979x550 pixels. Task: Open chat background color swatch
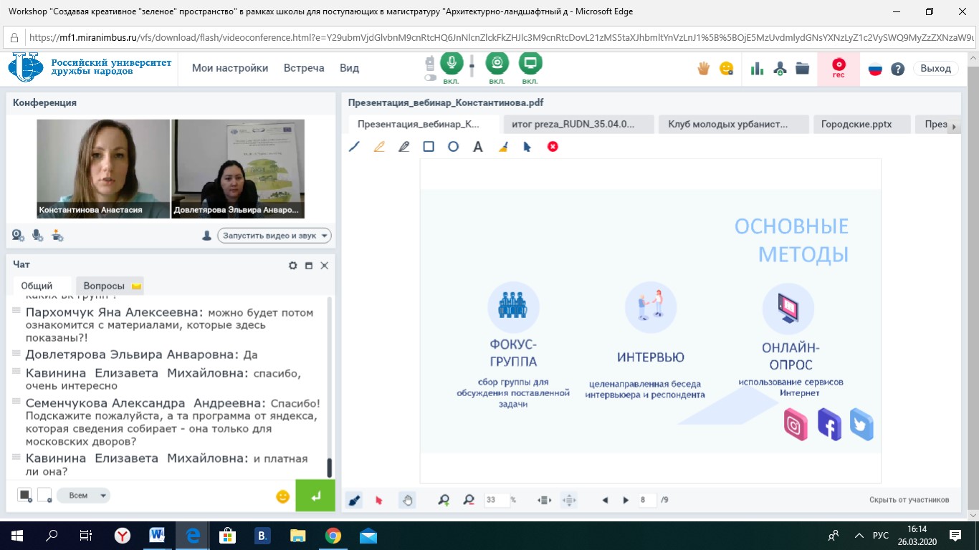click(44, 495)
